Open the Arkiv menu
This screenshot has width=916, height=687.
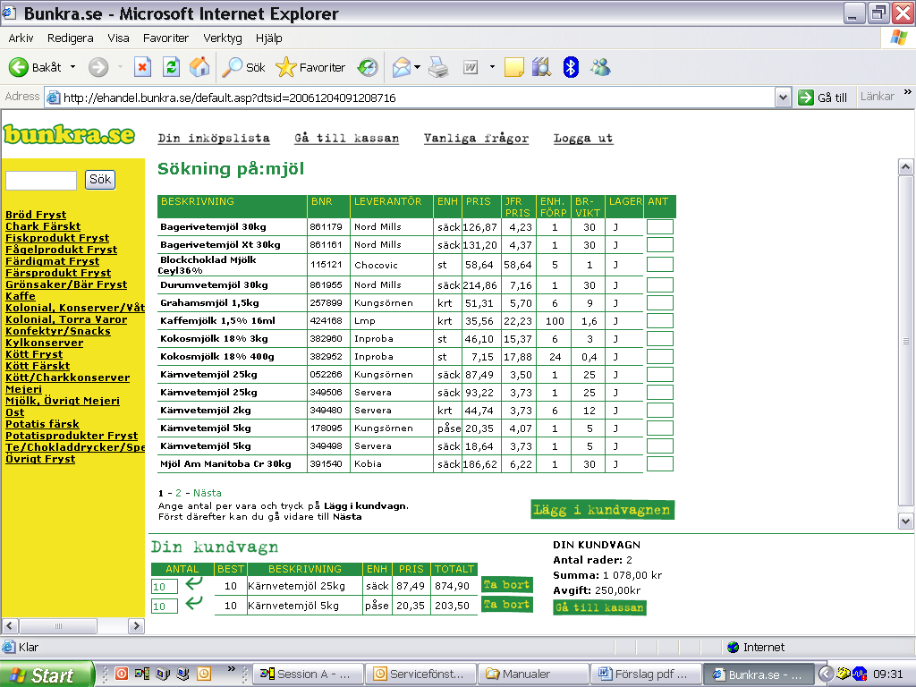21,38
